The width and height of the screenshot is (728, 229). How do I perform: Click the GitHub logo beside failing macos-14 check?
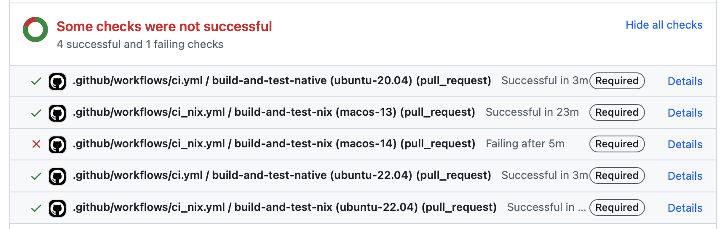(57, 144)
